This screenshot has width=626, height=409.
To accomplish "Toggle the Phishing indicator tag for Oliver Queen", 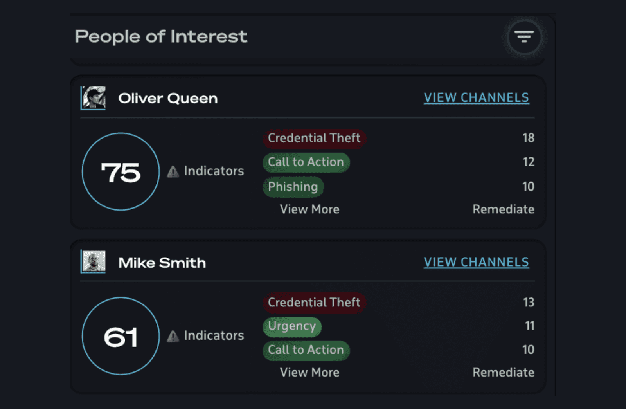I will [x=293, y=187].
